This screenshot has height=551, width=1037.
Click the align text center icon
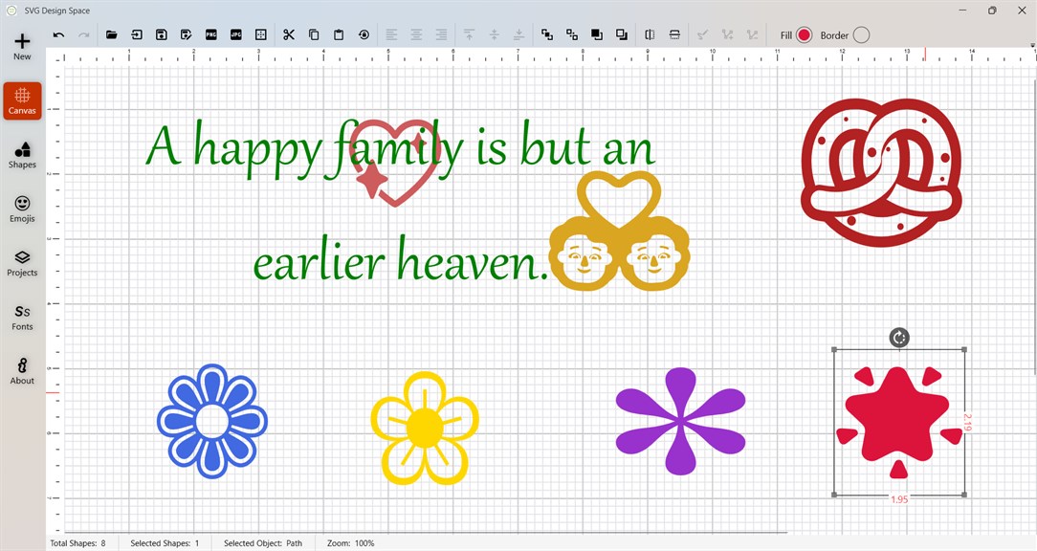(x=417, y=35)
